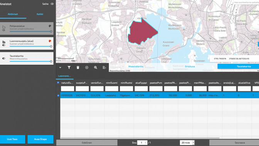Viewport: 259px width, 146px height.
Task: Click the suojeluP... column filter field
Action: [x=82, y=89]
